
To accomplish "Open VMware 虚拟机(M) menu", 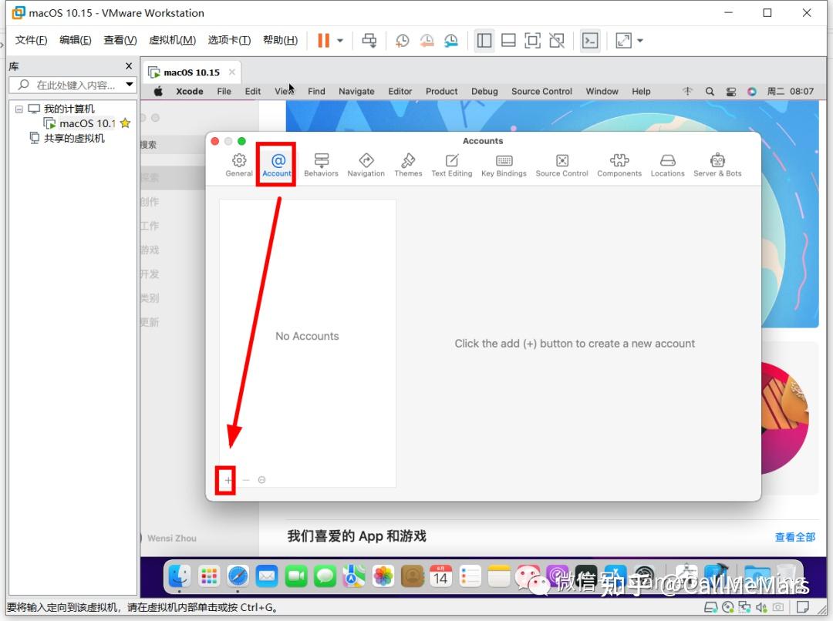I will (172, 40).
